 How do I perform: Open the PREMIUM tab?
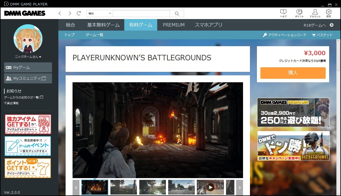coord(174,25)
